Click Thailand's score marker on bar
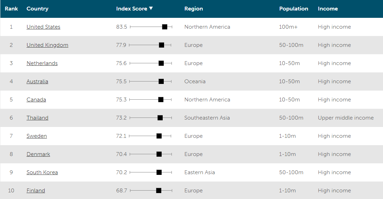Viewport: 383px width, 199px height. point(160,118)
